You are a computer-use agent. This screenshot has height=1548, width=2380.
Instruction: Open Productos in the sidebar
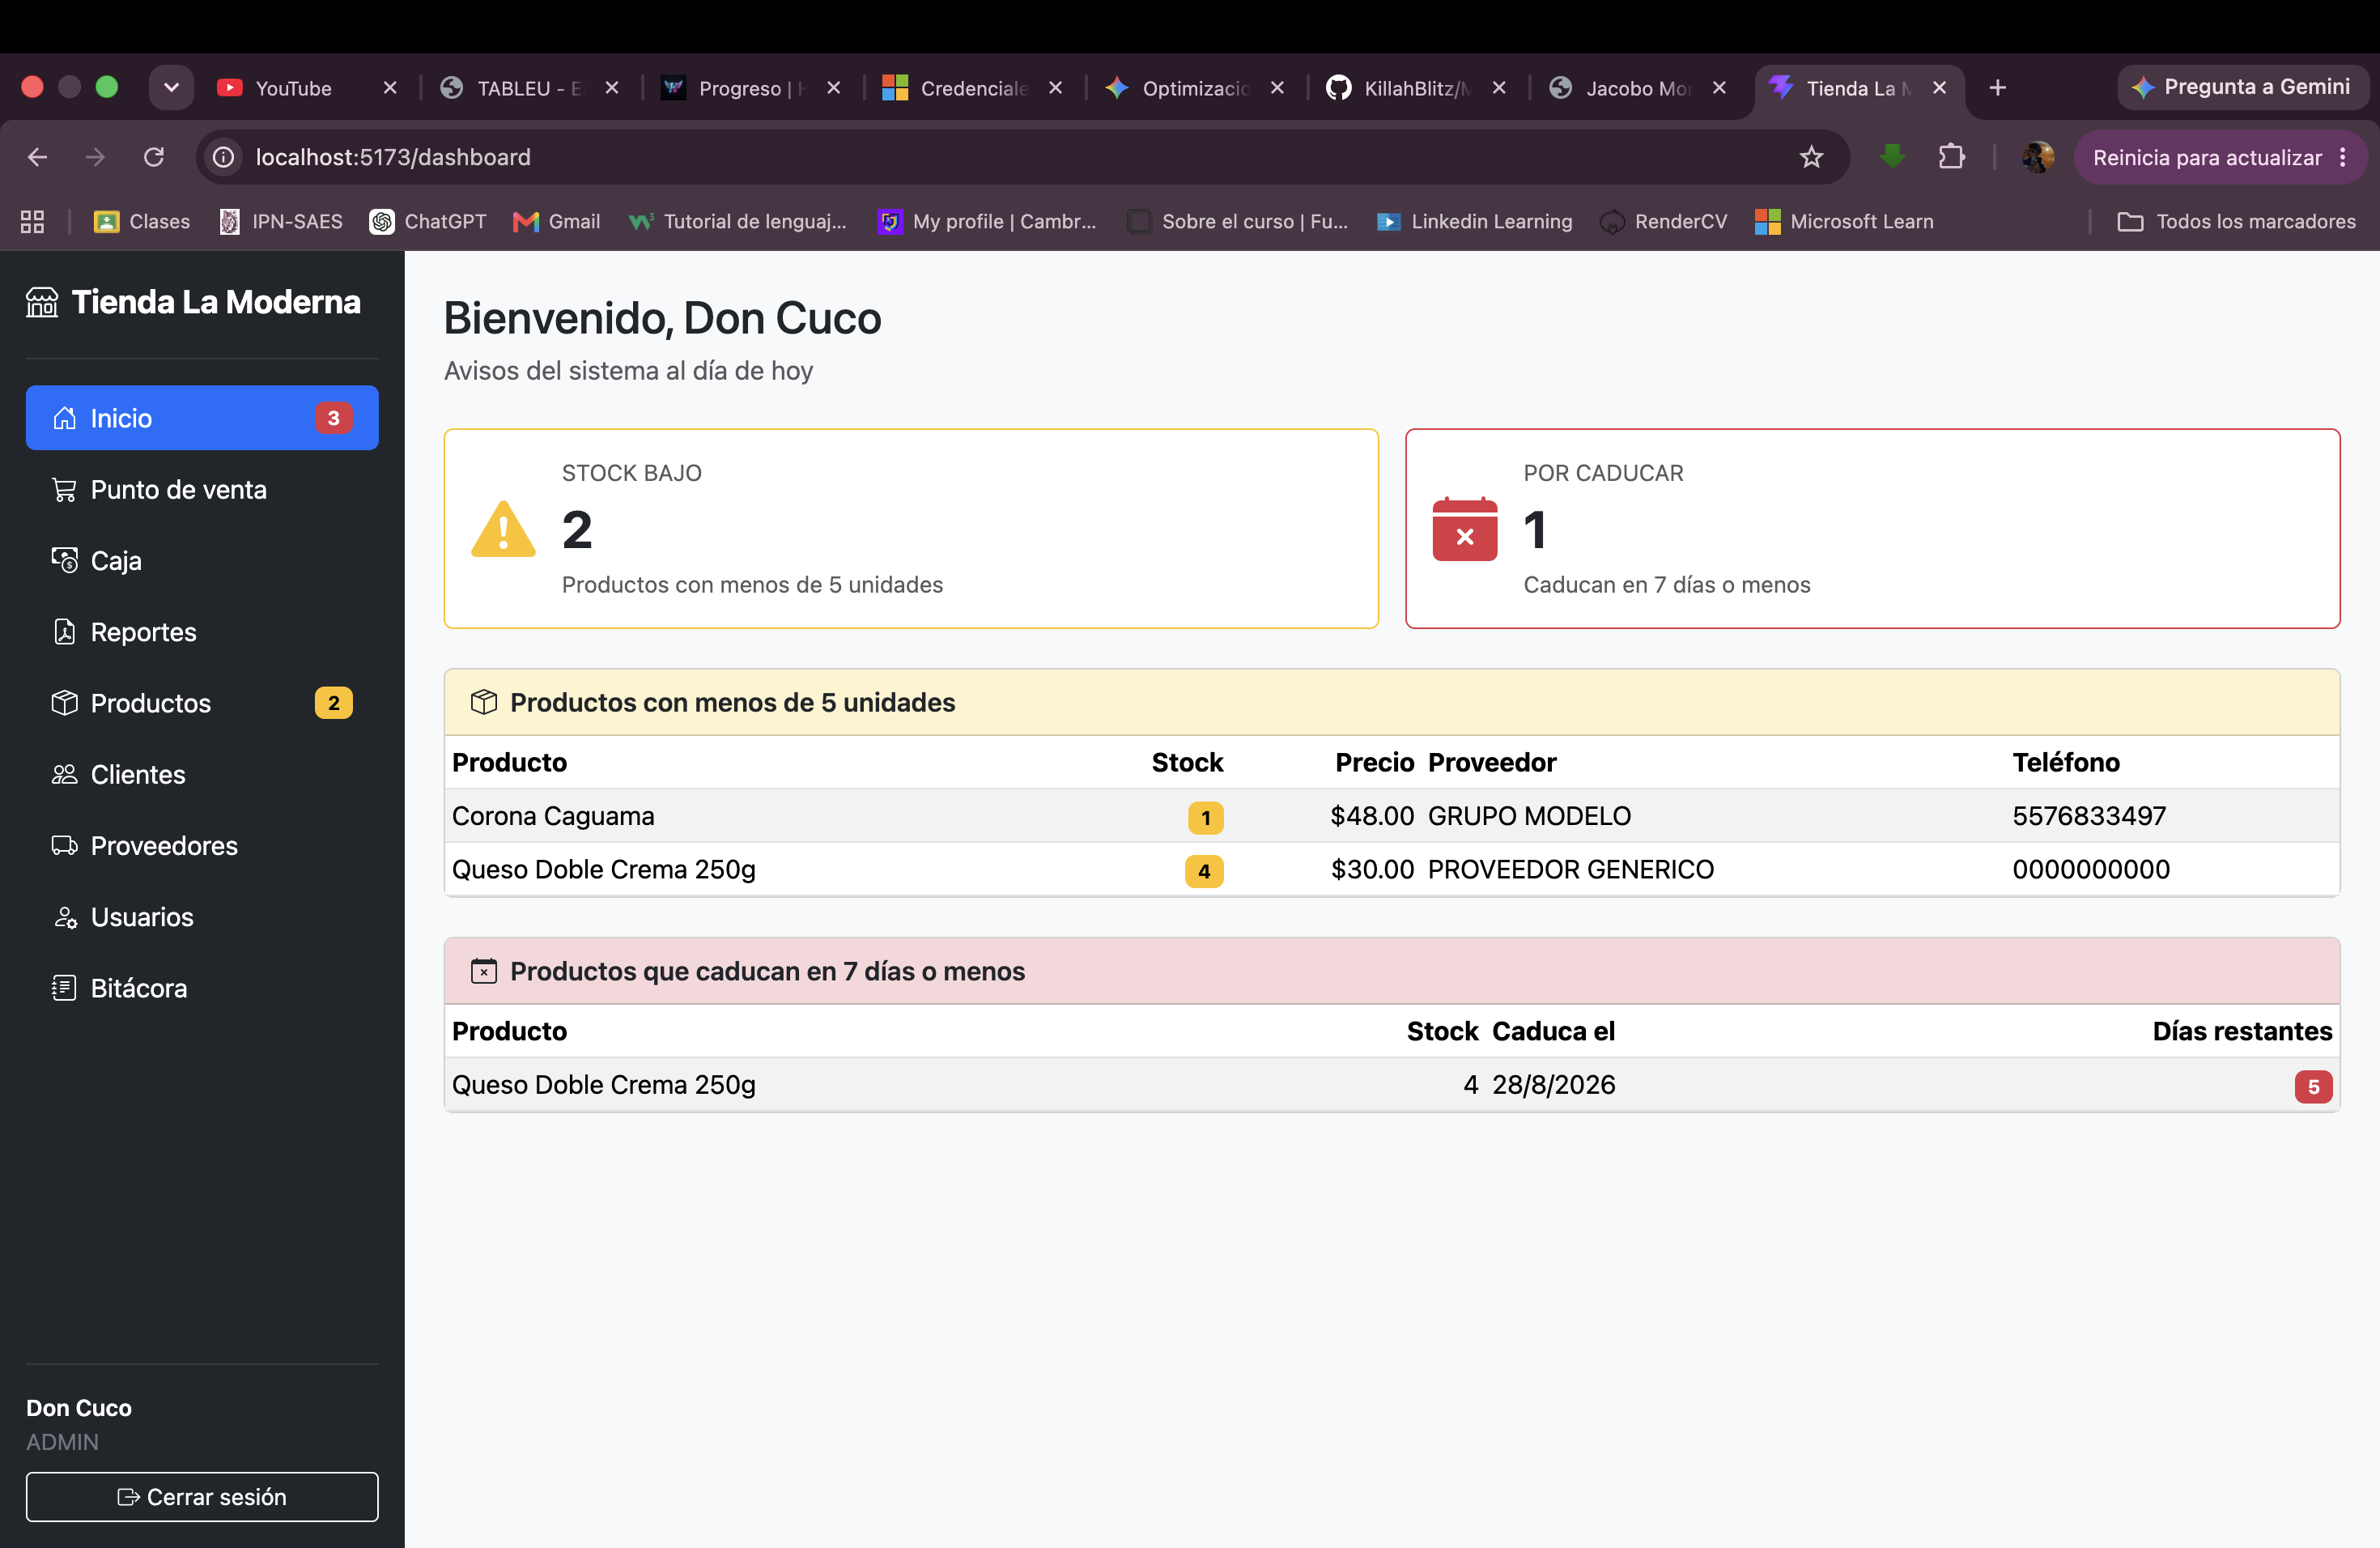[x=202, y=703]
